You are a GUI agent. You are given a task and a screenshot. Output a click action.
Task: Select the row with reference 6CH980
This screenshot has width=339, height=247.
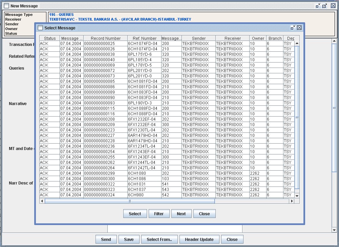(167, 195)
